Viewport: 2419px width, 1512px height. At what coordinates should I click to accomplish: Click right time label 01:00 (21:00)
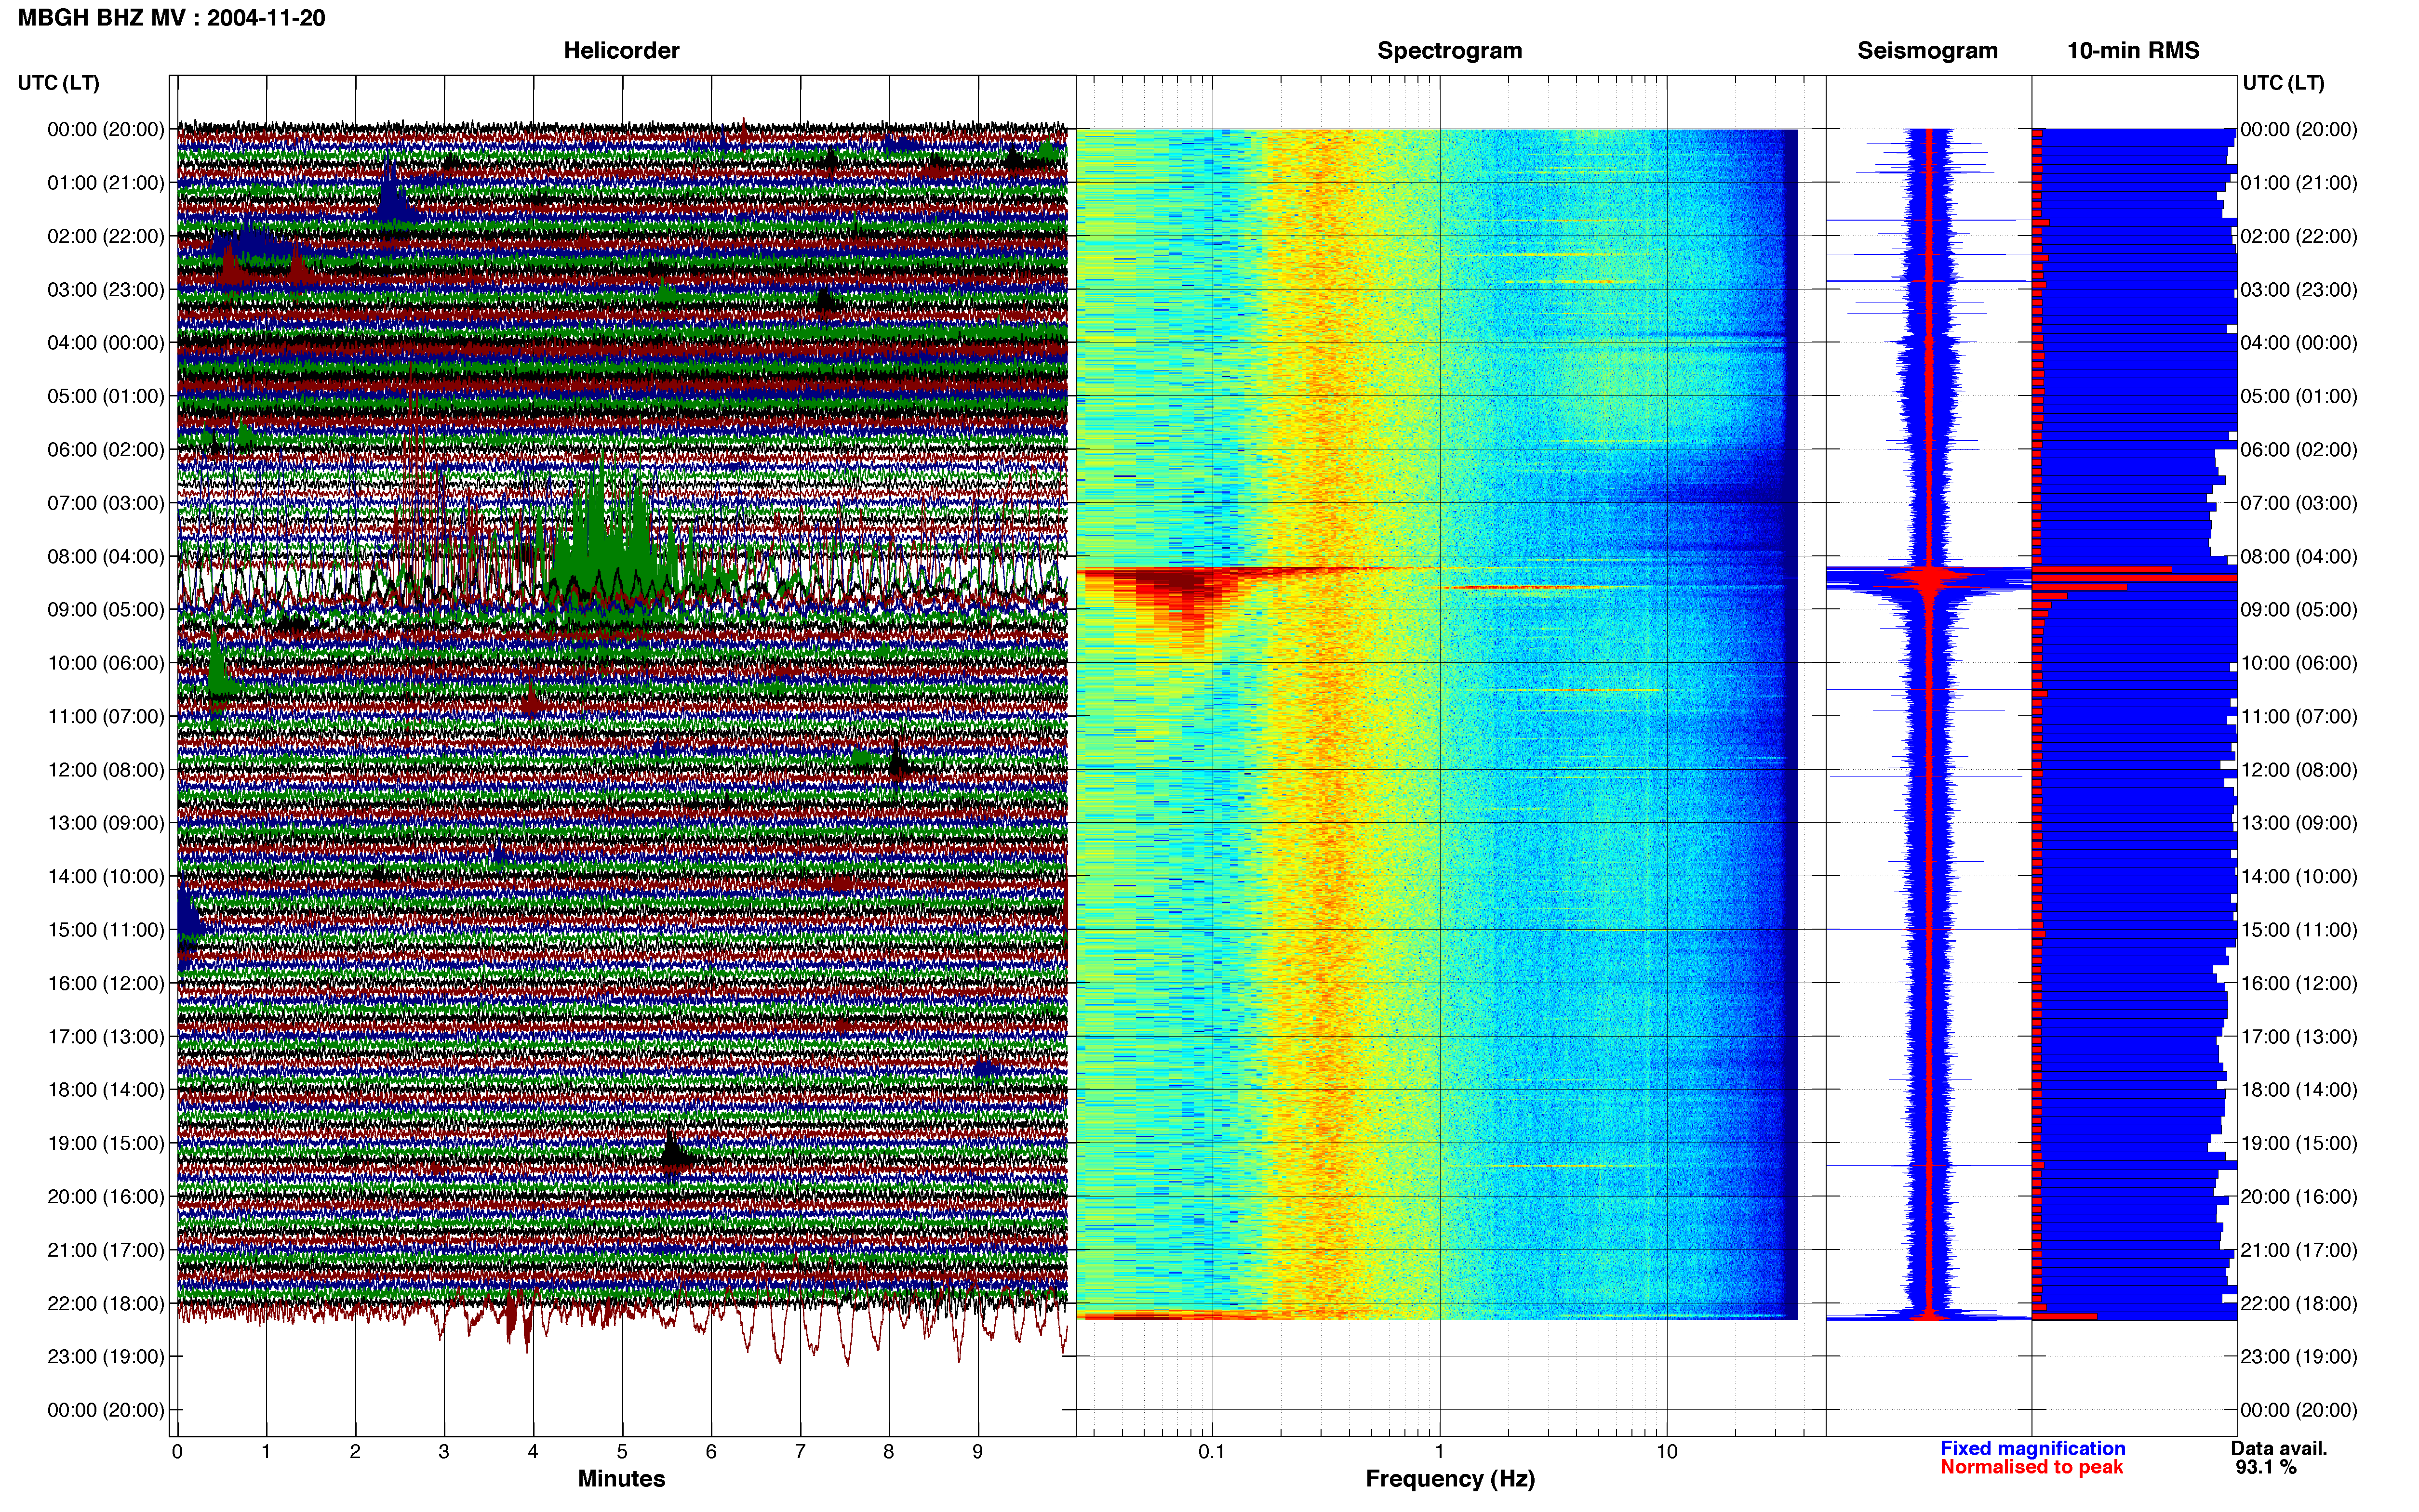click(x=2299, y=183)
